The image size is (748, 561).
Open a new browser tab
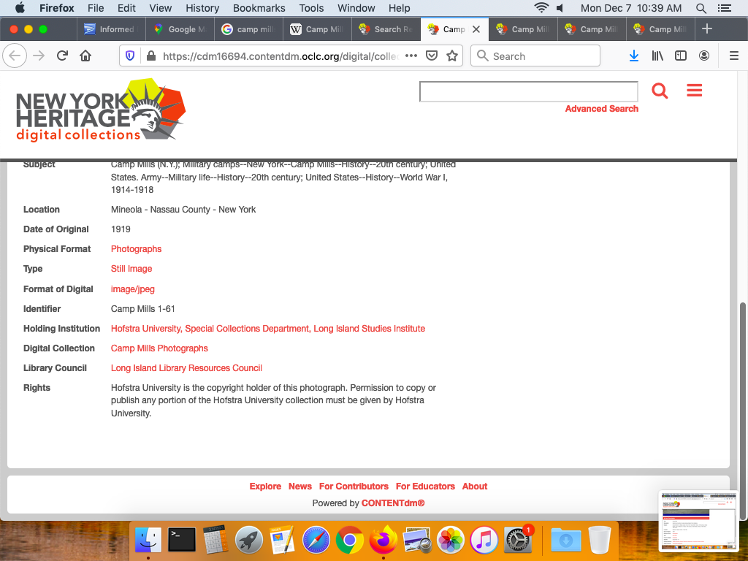(x=706, y=29)
